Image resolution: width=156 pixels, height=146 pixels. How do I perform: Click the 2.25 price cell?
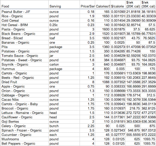[x=87, y=126]
